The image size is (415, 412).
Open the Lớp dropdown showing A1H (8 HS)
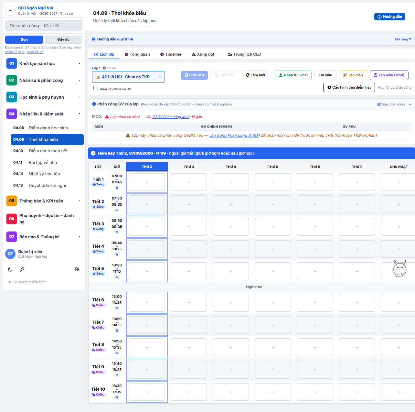click(x=128, y=77)
